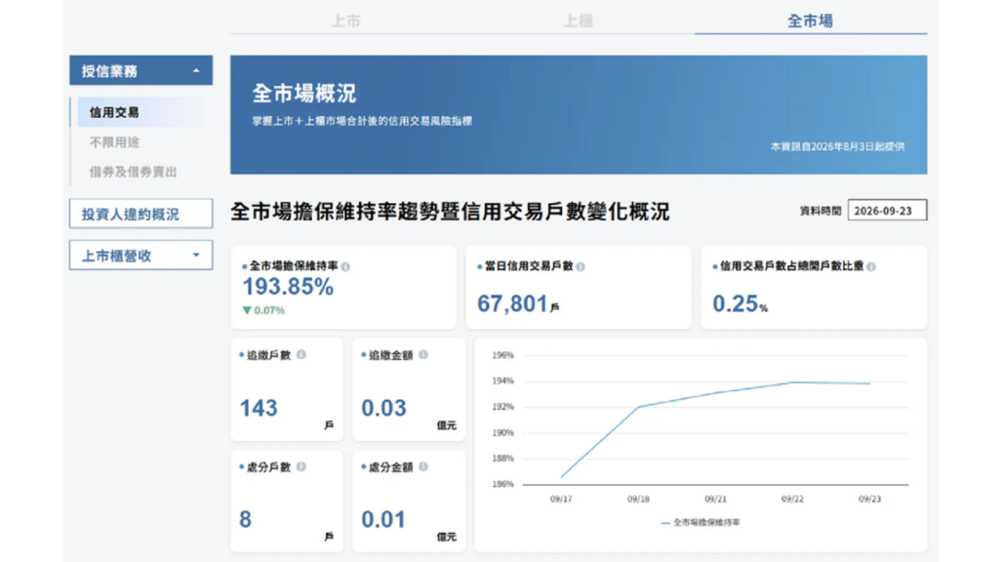Collapse the 授信業務 menu arrow

tap(196, 70)
